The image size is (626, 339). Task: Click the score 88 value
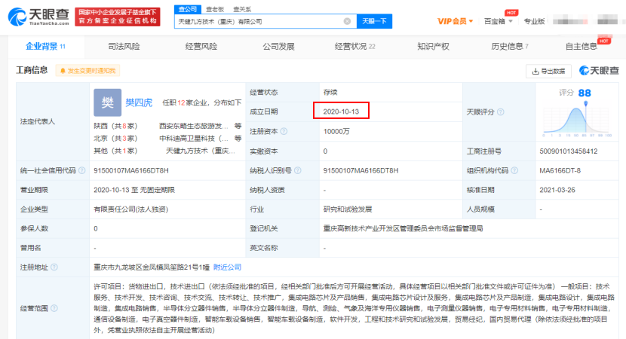pyautogui.click(x=585, y=93)
